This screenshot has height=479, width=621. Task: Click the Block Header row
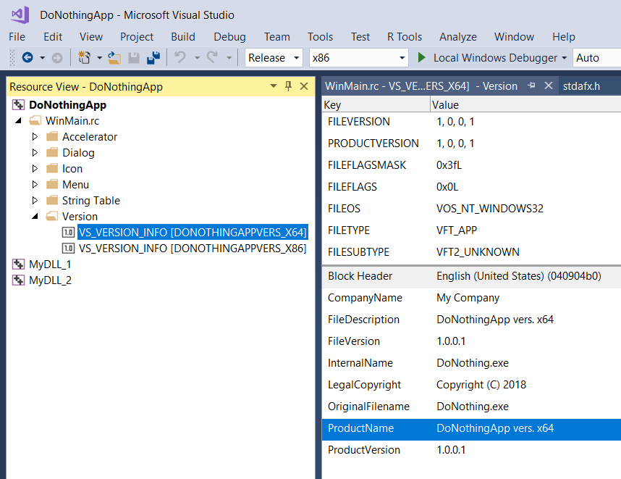[x=471, y=276]
